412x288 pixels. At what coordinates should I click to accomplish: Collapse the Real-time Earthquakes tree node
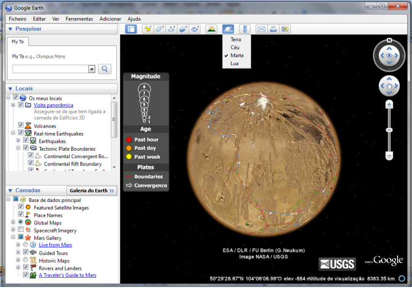click(13, 133)
